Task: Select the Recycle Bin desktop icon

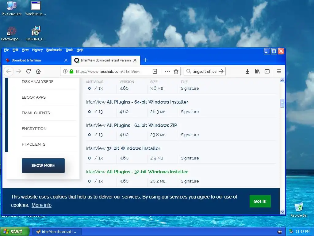Action: coord(299,210)
